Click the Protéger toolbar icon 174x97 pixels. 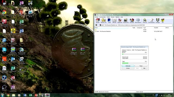(158, 21)
